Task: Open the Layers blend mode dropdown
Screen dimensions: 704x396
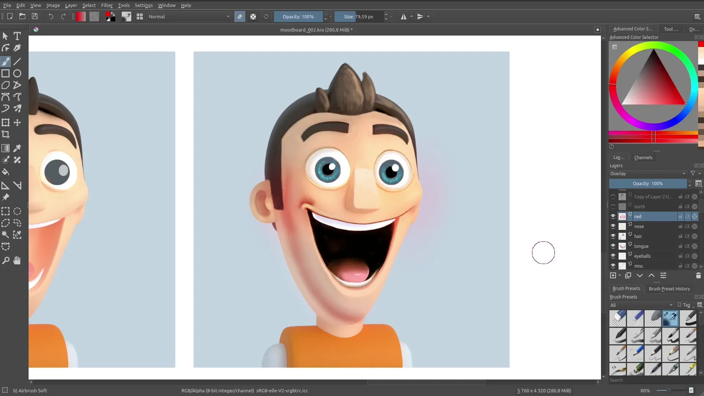Action: [648, 173]
